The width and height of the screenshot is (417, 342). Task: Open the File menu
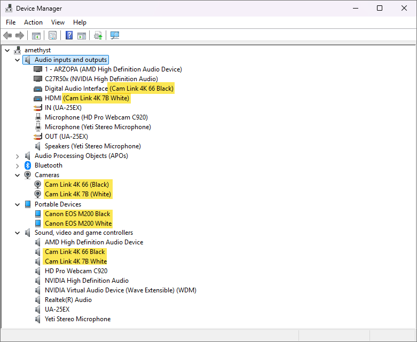[11, 22]
